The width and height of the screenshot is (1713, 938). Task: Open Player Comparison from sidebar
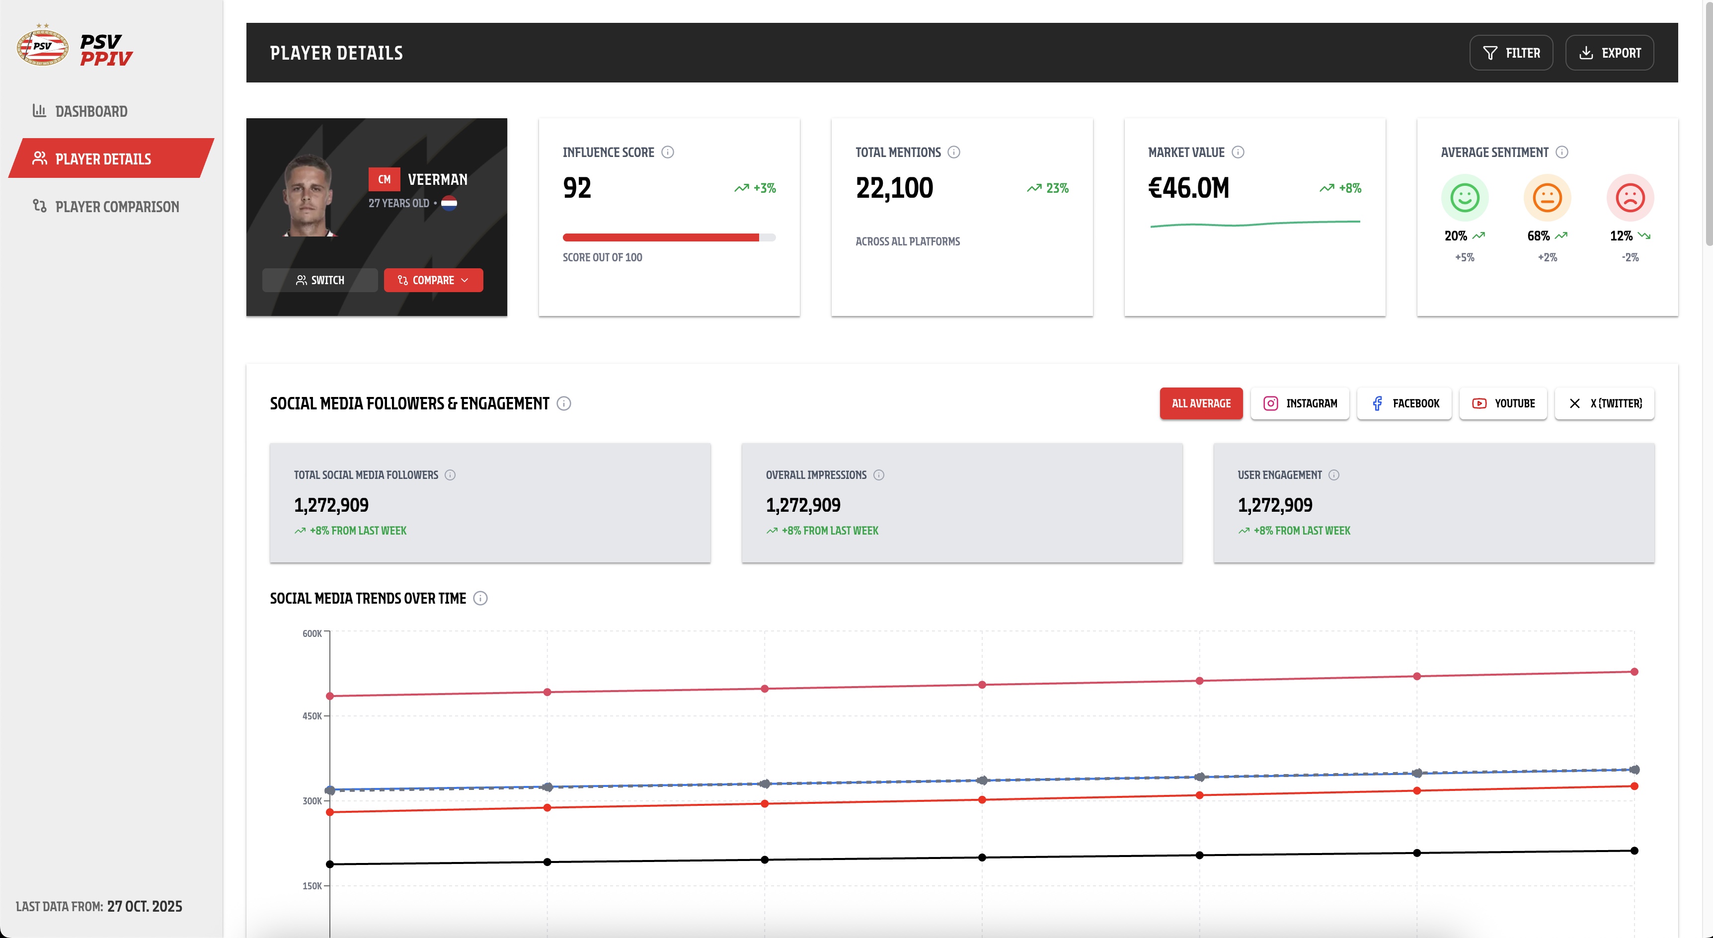(117, 207)
